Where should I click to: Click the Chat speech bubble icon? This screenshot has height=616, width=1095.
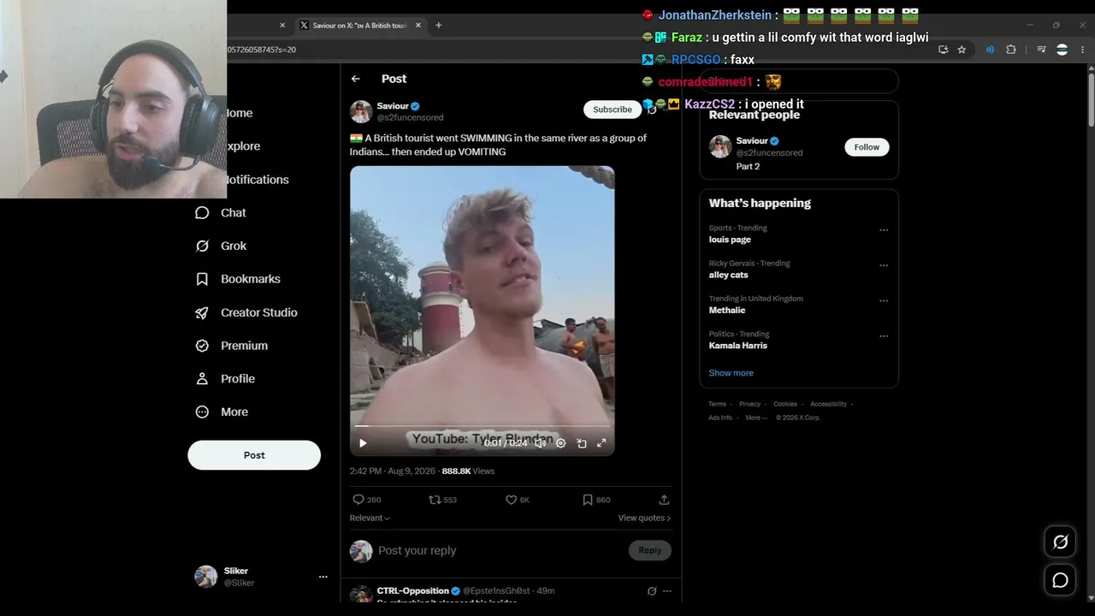point(202,213)
